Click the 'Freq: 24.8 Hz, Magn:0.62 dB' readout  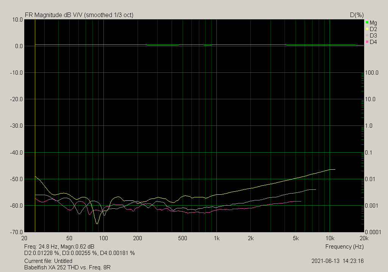click(x=59, y=247)
